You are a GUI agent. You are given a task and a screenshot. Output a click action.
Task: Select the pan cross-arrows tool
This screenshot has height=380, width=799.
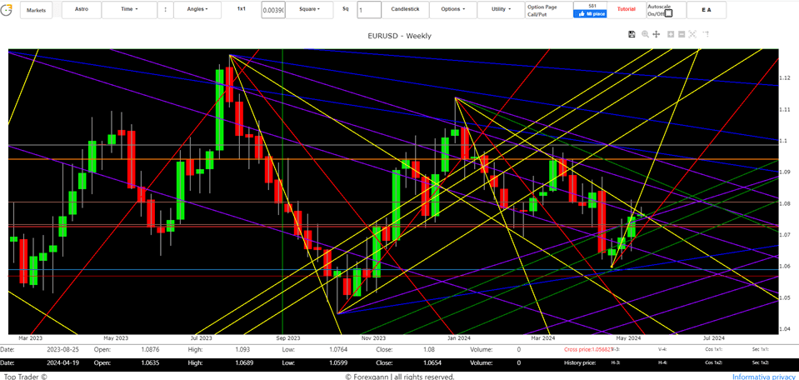point(657,34)
